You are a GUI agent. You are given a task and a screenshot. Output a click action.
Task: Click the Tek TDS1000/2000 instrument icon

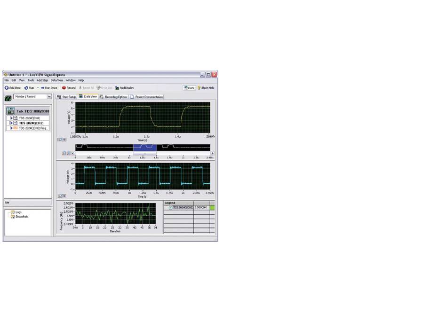[x=10, y=111]
